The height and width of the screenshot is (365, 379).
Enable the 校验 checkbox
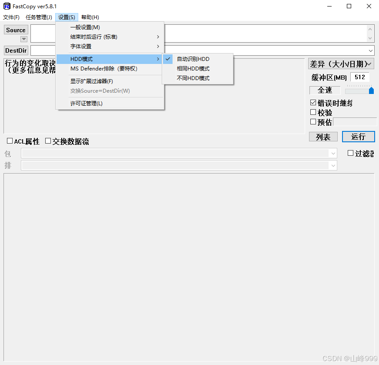point(313,112)
